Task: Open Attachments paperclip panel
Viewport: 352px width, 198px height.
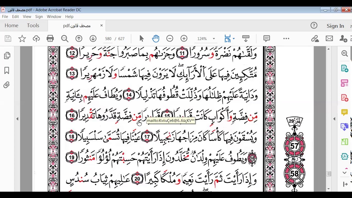Action: pyautogui.click(x=7, y=85)
